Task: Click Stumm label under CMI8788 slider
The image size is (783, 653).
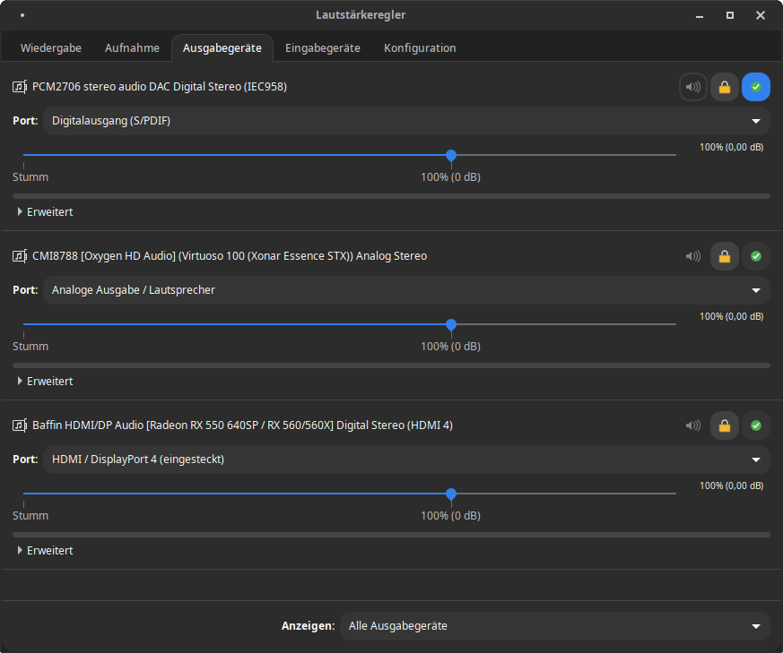Action: pyautogui.click(x=30, y=346)
